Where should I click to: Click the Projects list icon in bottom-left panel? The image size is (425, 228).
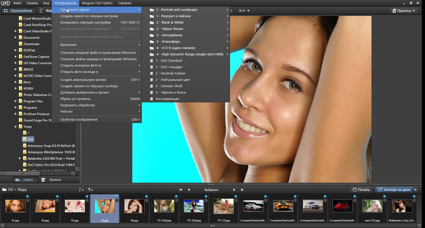tap(43, 180)
